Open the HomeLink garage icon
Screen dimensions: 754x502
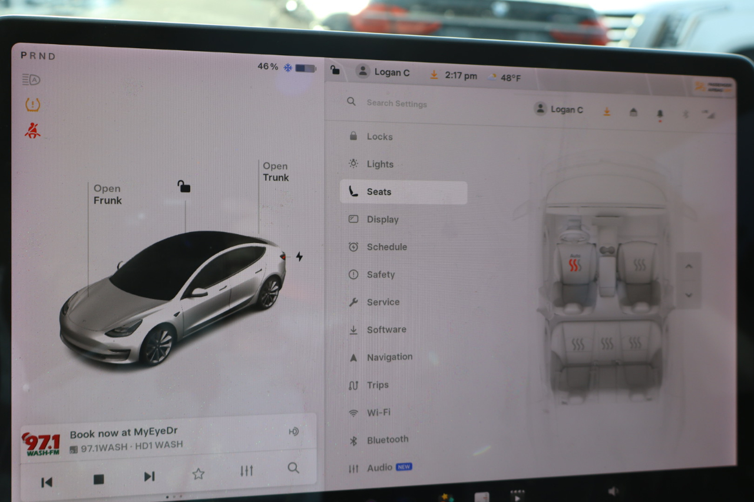pyautogui.click(x=633, y=112)
